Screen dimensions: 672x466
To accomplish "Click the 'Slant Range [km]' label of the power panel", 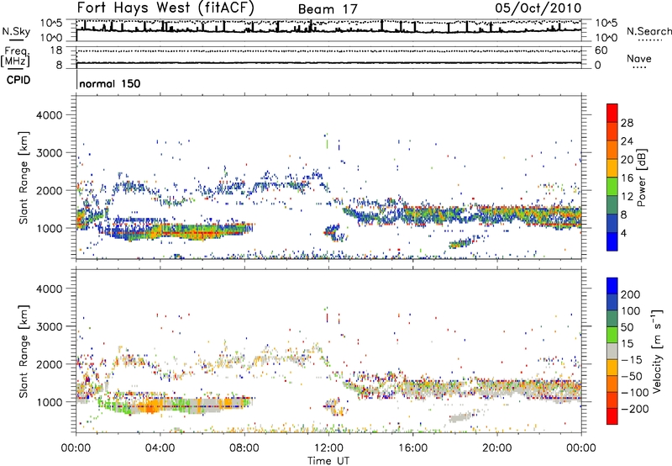I will click(x=24, y=177).
